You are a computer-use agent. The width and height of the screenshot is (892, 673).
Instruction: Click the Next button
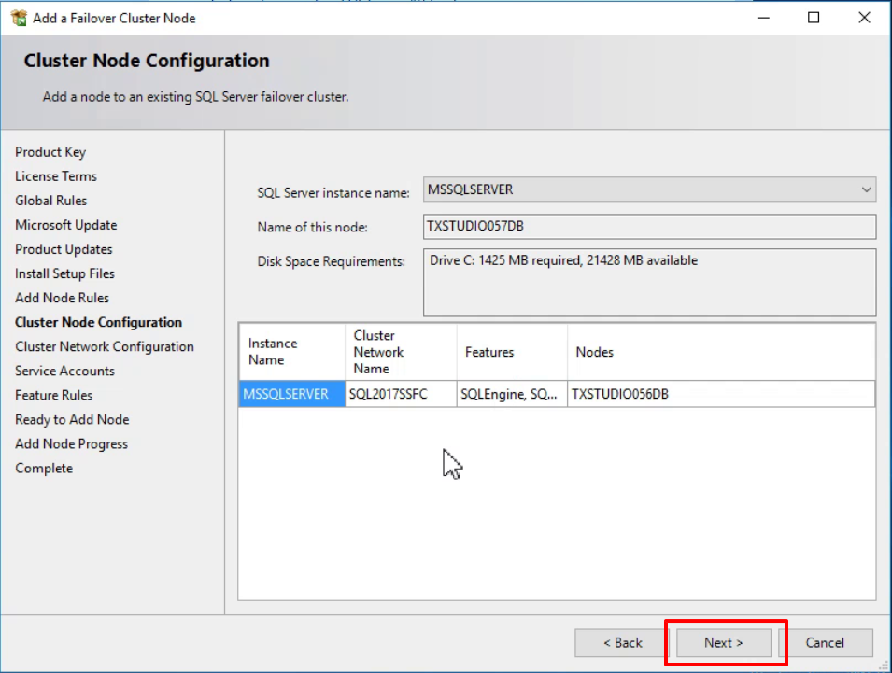pos(723,643)
